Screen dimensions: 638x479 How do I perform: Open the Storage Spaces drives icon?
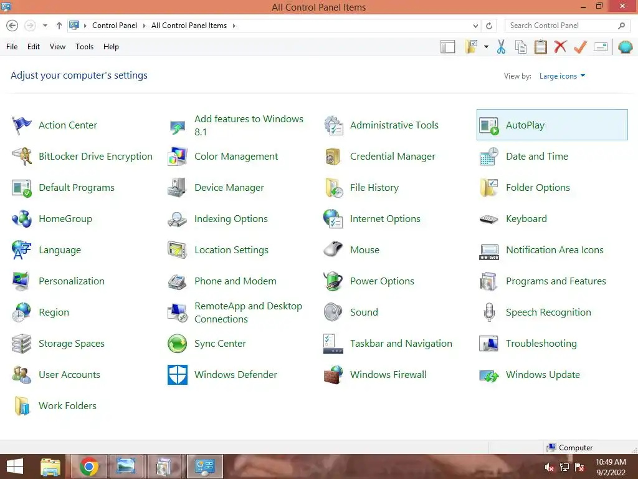coord(22,344)
